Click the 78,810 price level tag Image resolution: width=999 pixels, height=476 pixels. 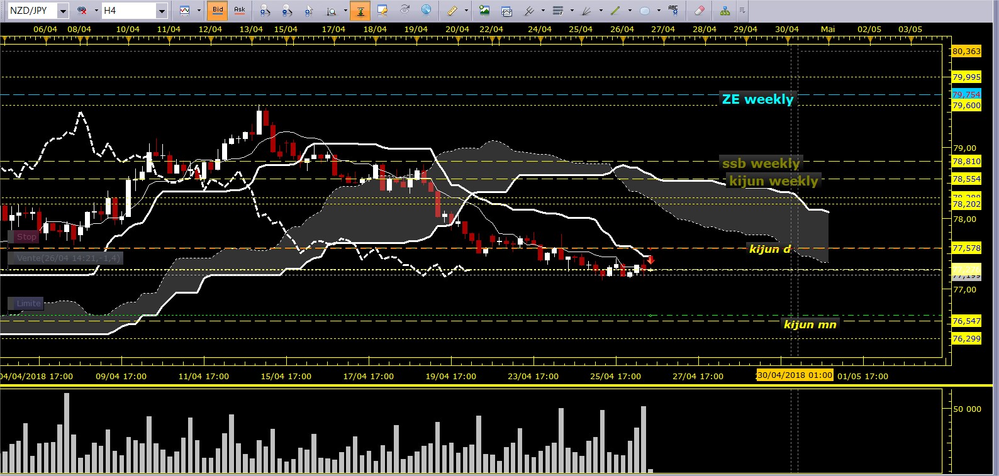966,162
